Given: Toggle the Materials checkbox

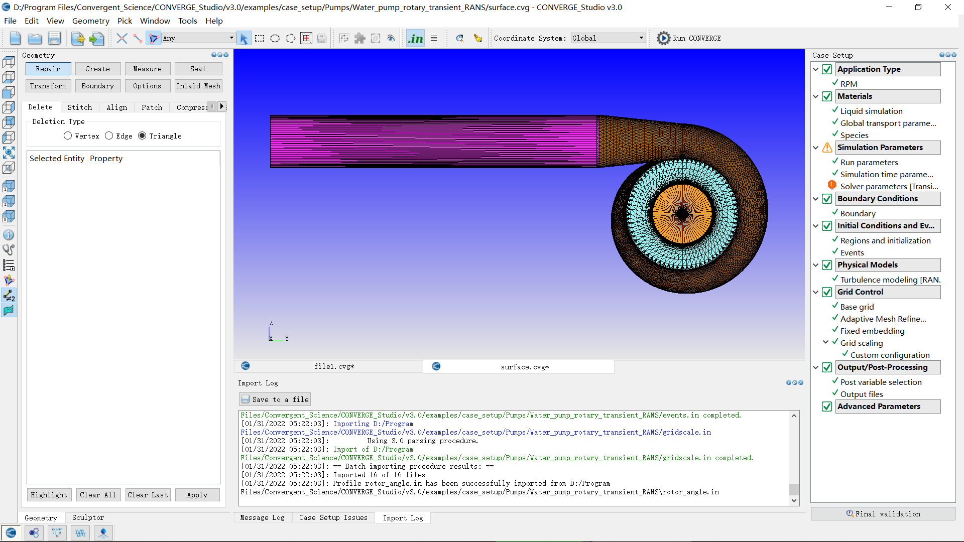Looking at the screenshot, I should (827, 96).
